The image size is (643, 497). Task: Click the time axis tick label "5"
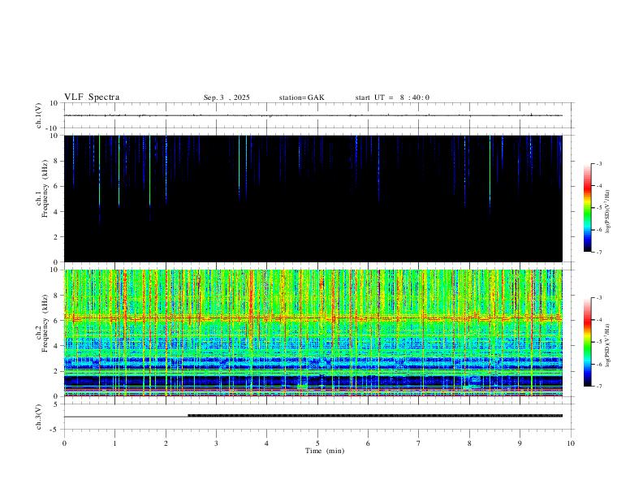(317, 443)
